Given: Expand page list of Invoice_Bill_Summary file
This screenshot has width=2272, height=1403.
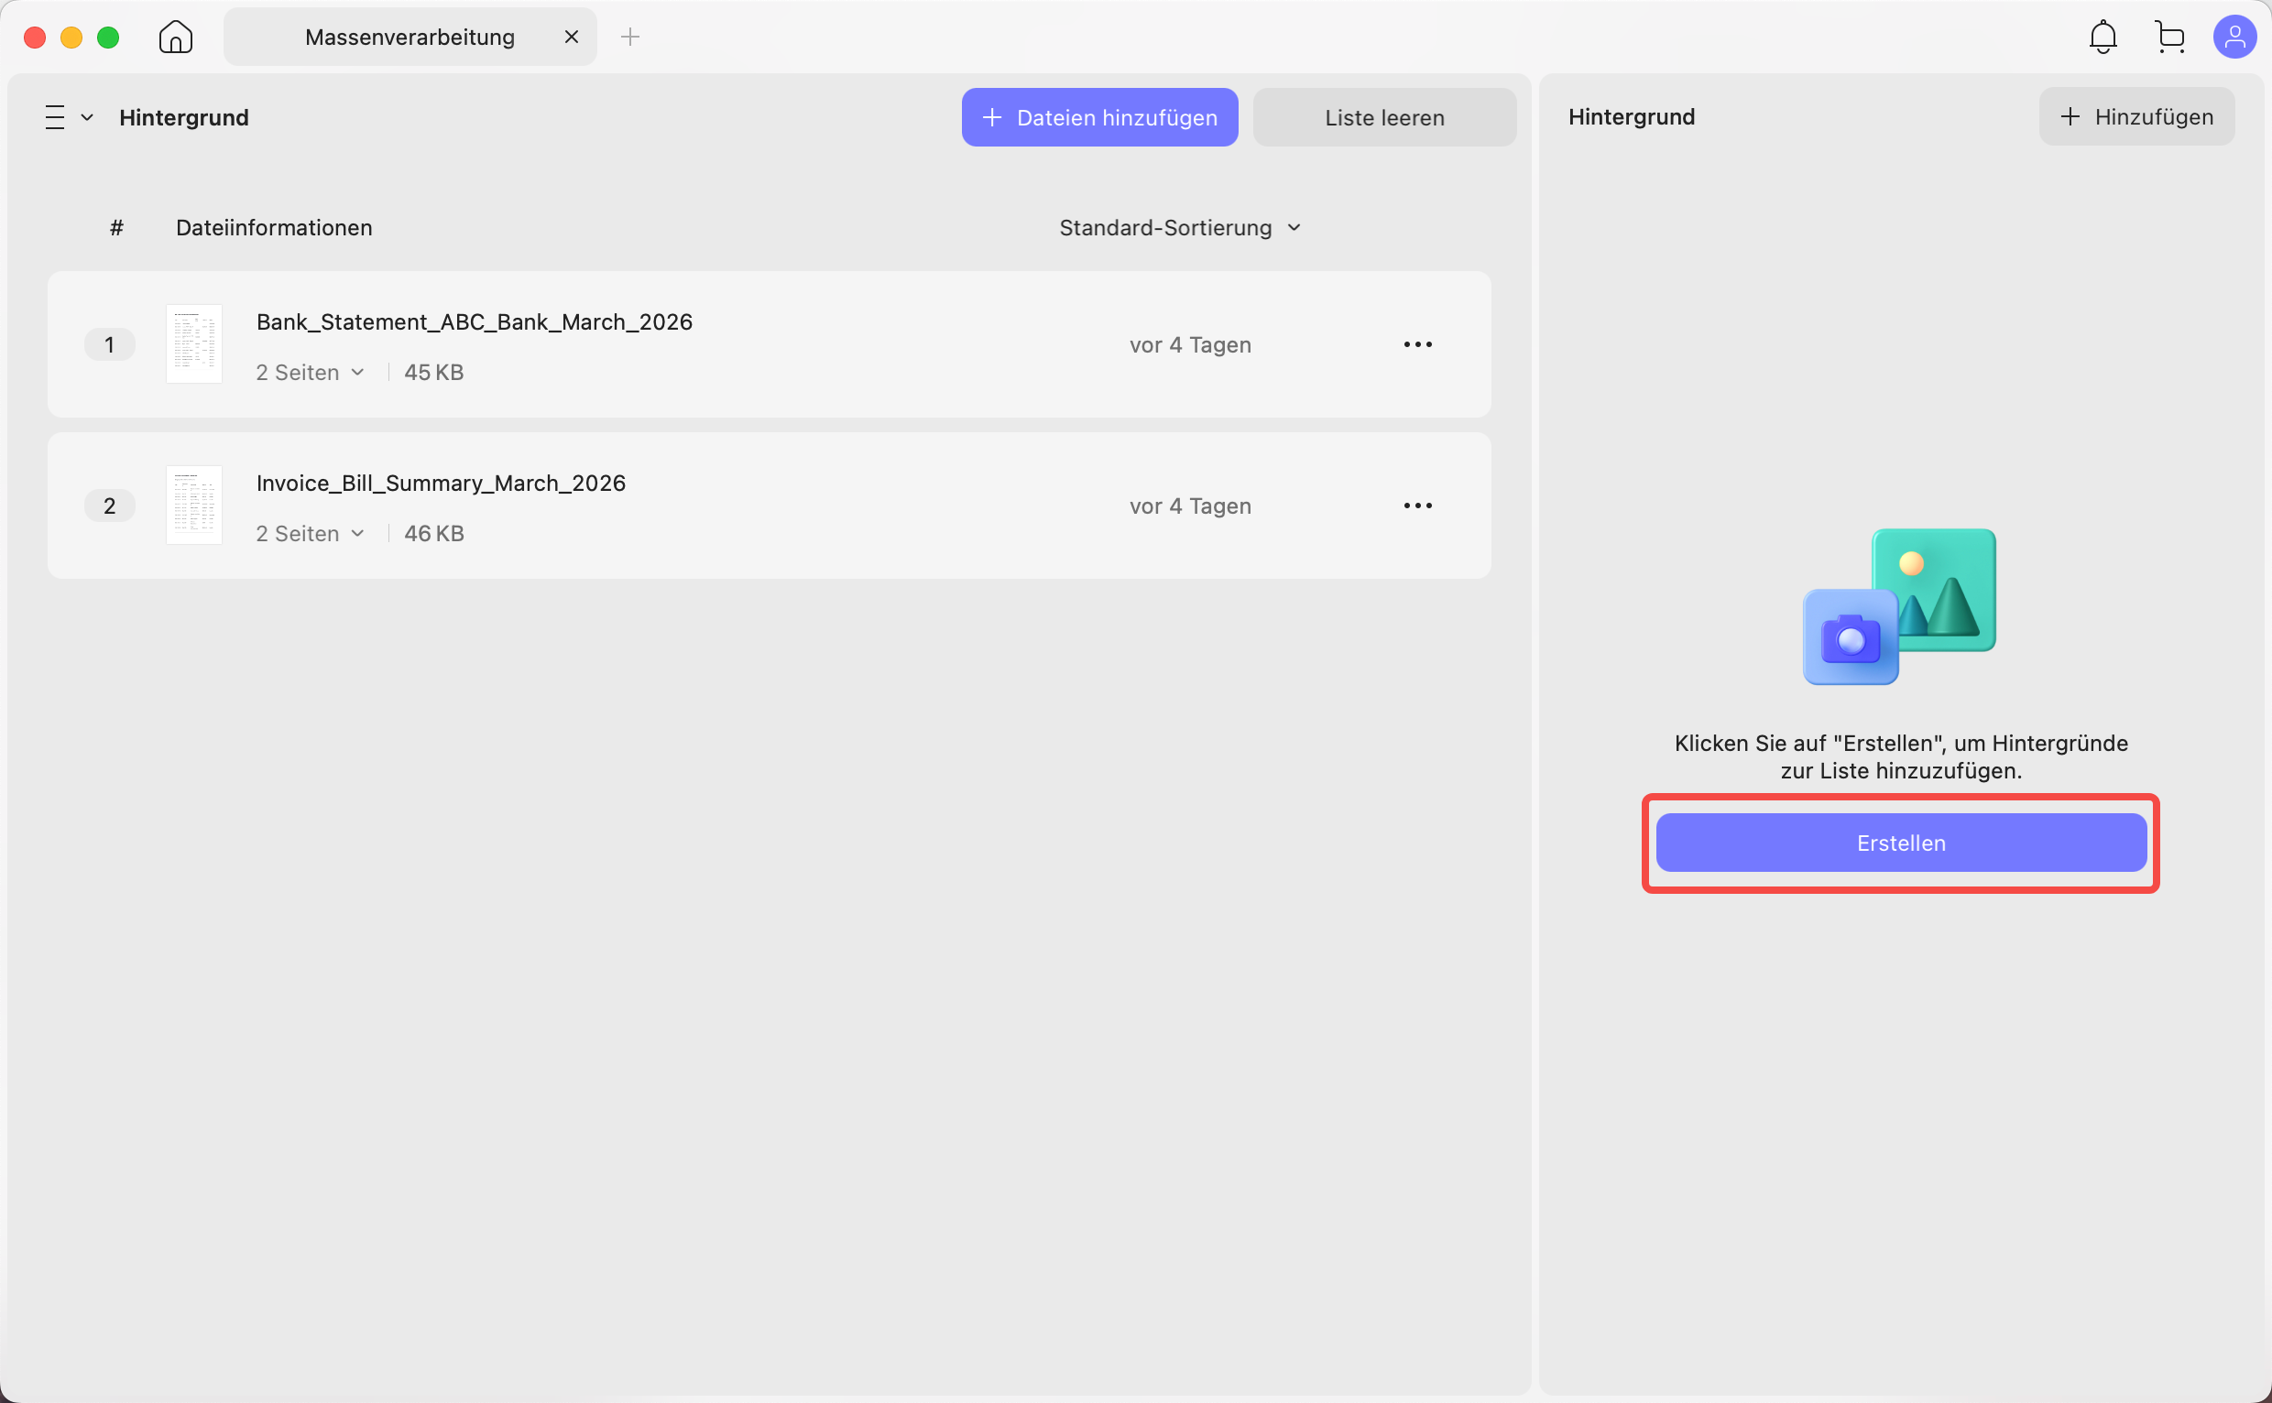Looking at the screenshot, I should 310,535.
